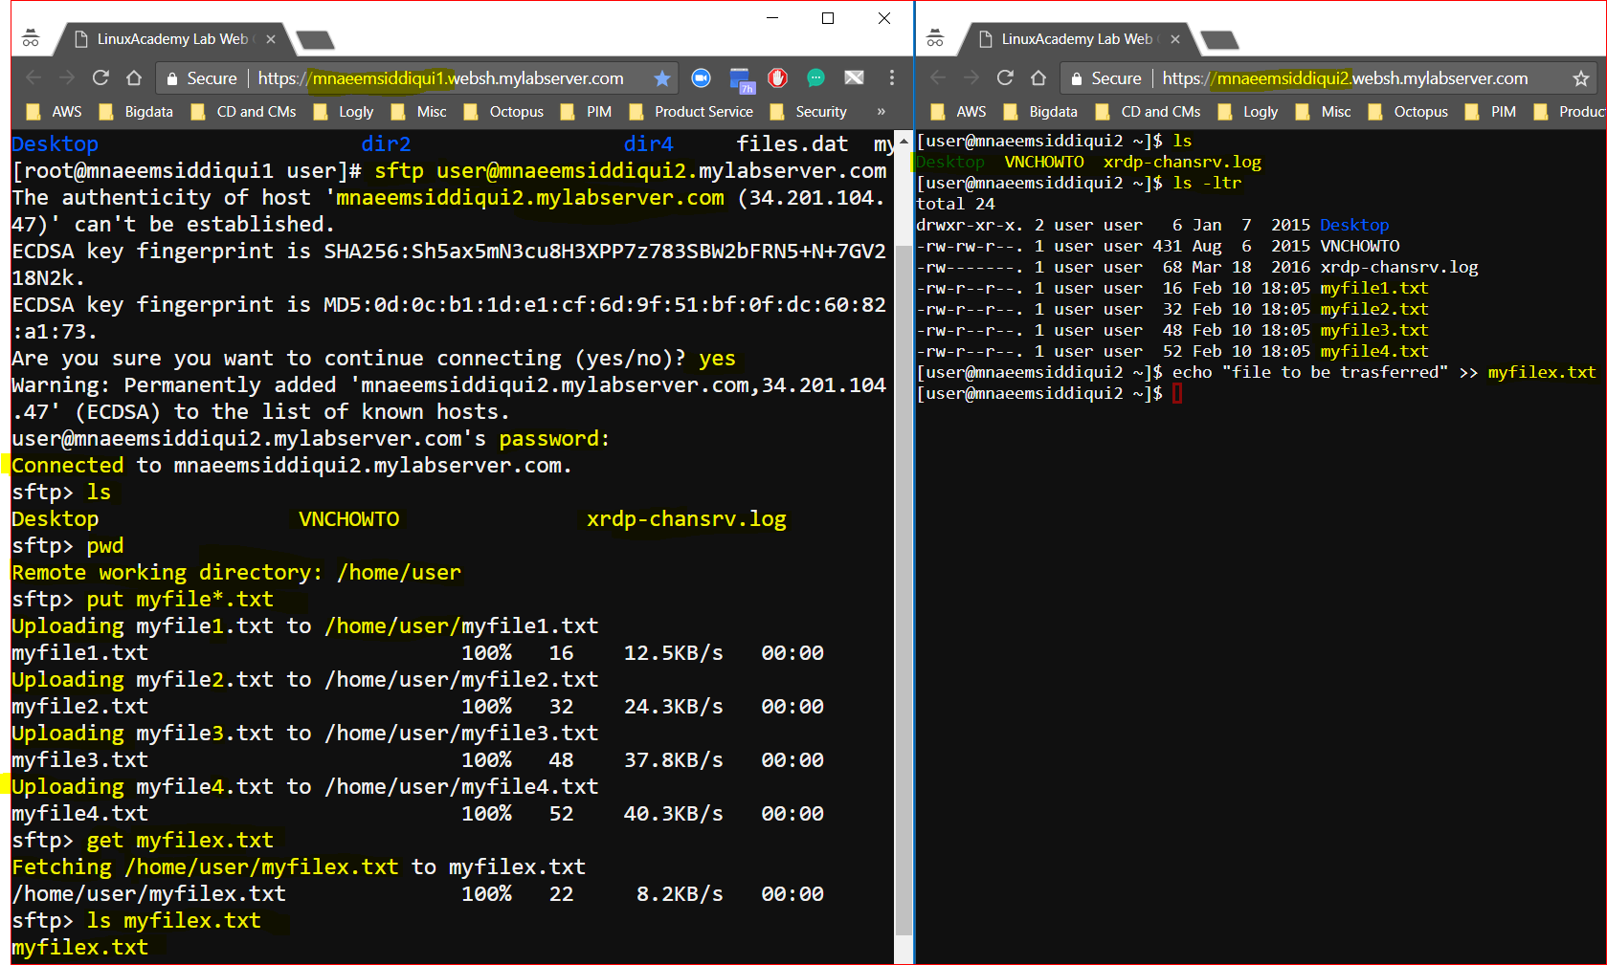Click left address bar mnaeemsiddiqui1 URL
The width and height of the screenshot is (1607, 965).
(x=440, y=78)
